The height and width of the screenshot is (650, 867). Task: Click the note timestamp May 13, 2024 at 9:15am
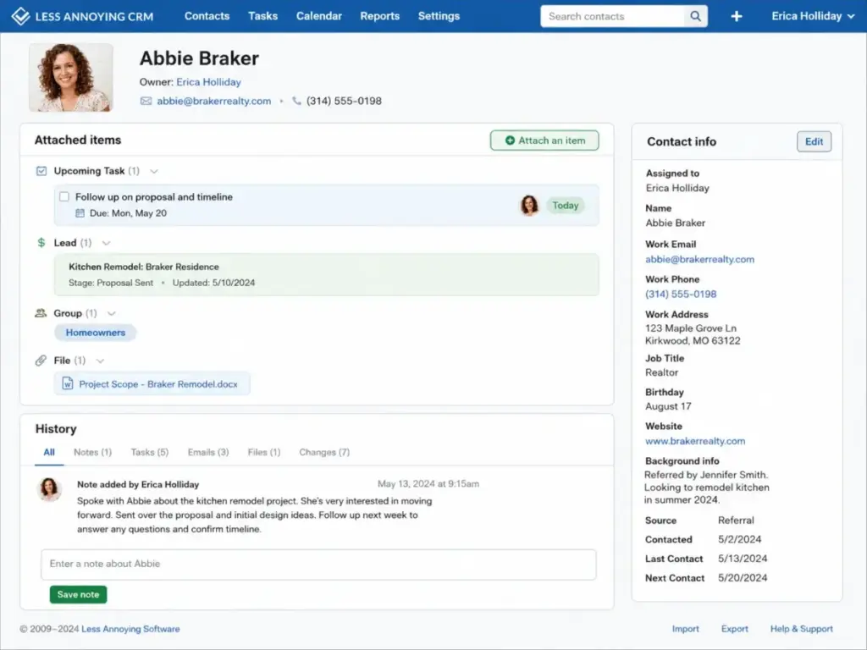[428, 483]
